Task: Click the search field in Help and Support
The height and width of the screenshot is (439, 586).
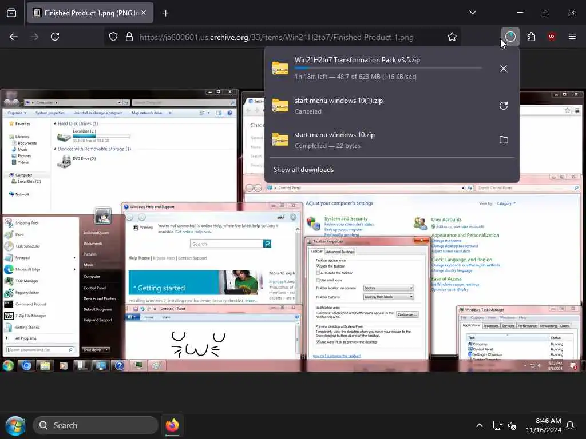Action: click(227, 244)
